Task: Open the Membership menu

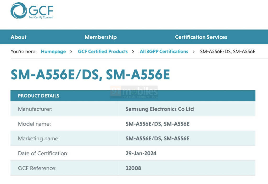Action: point(100,37)
